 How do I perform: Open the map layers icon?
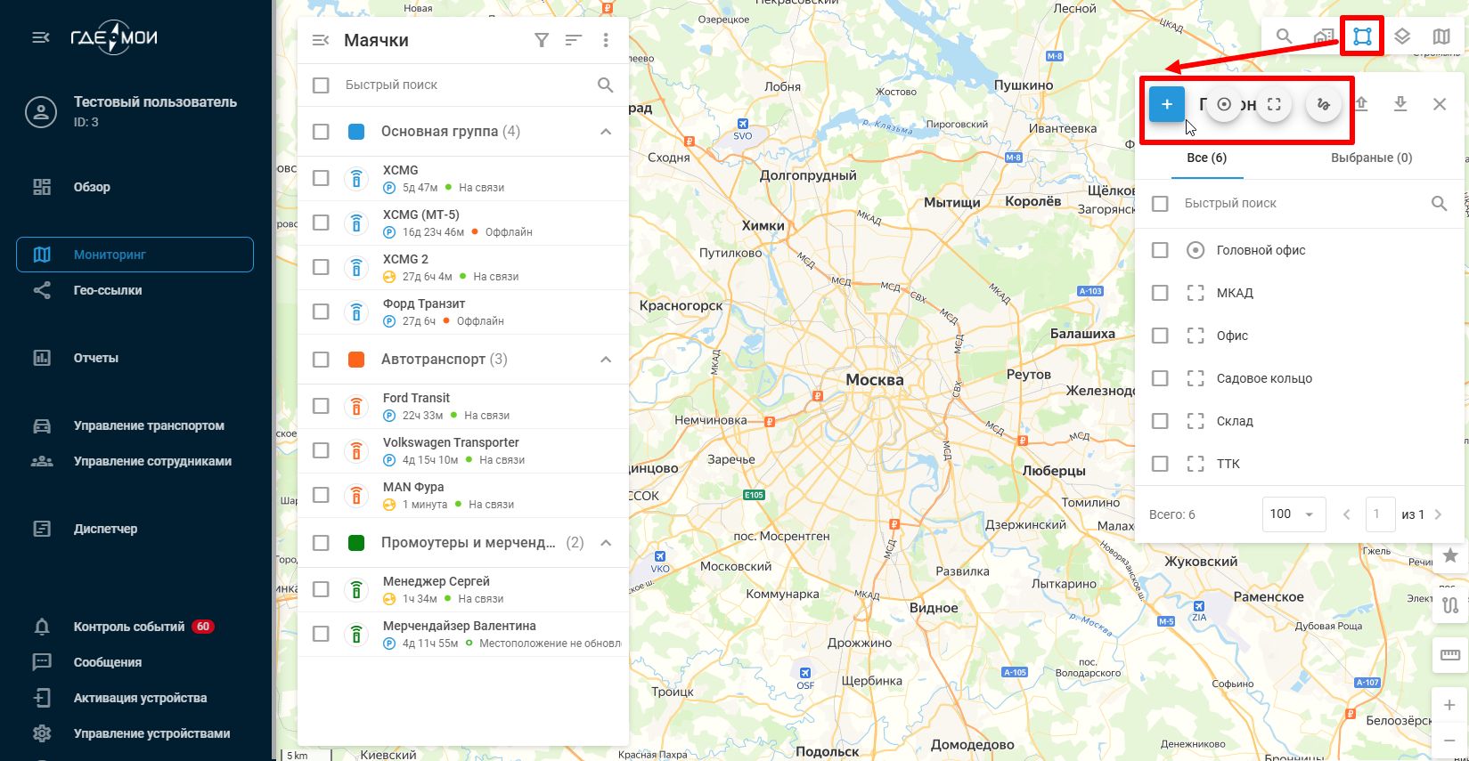pos(1401,36)
